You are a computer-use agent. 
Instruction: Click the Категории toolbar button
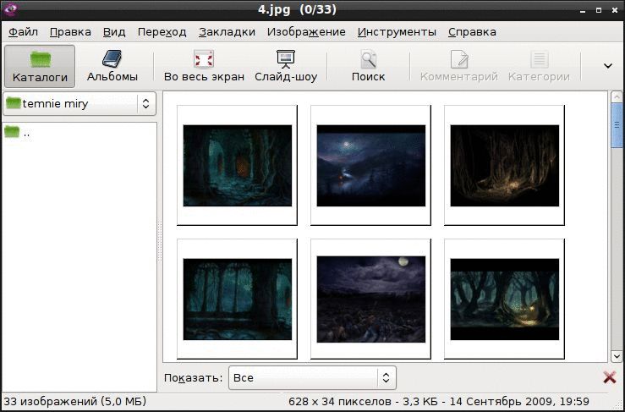coord(539,66)
